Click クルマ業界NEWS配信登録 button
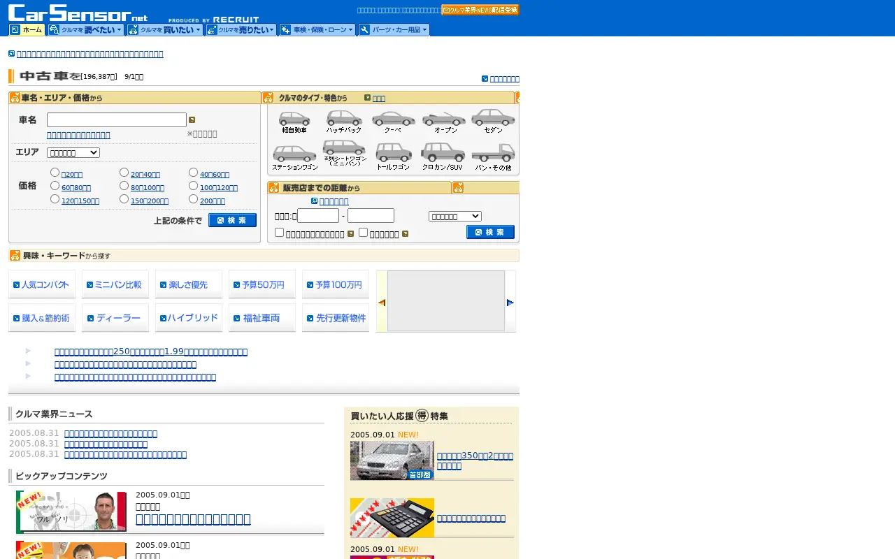Viewport: 895px width, 559px height. tap(480, 10)
